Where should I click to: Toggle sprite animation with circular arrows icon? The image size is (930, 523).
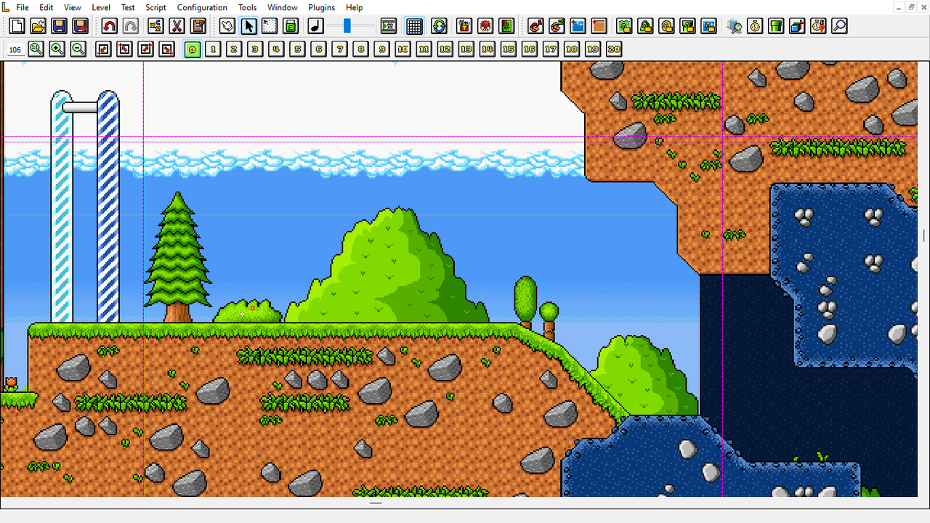coord(439,26)
